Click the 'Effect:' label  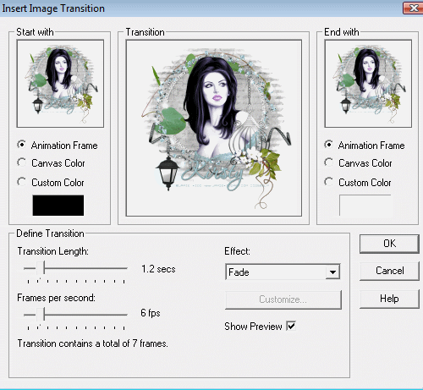click(237, 251)
